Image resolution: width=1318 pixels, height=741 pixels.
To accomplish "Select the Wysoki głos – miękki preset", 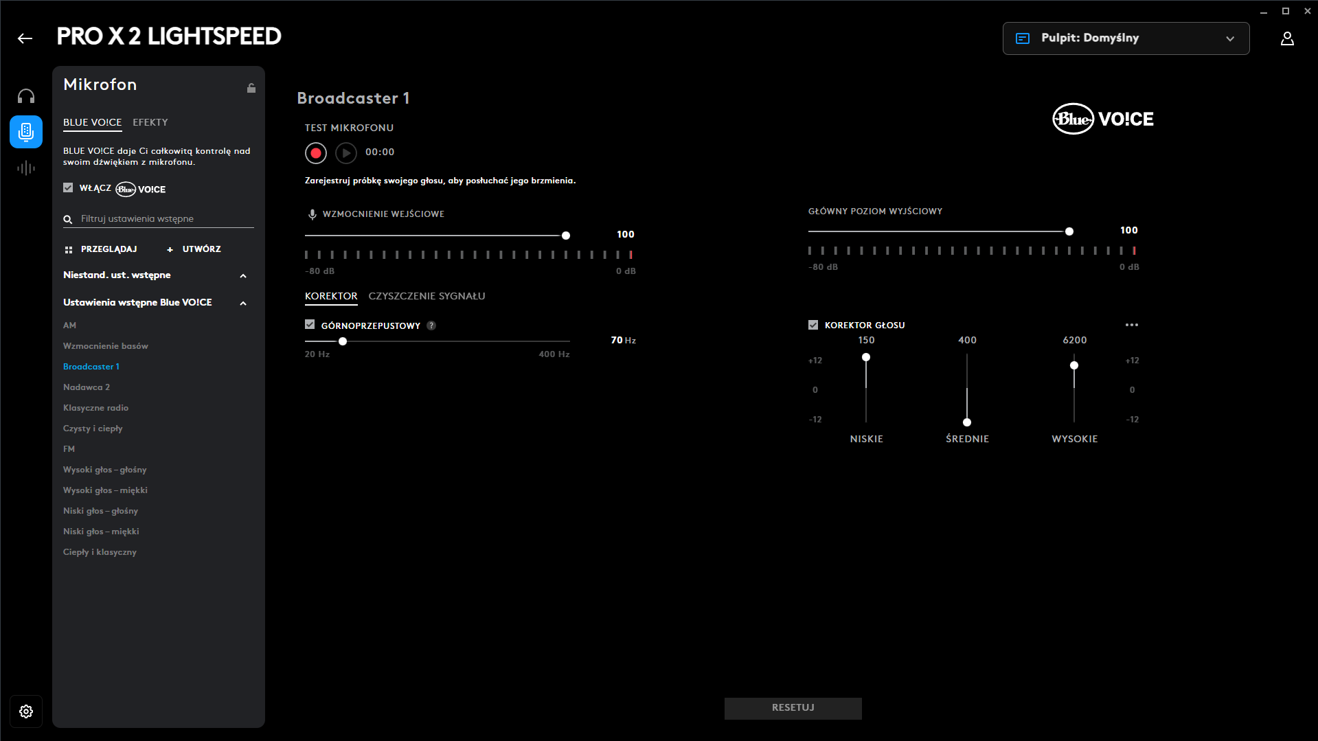I will pyautogui.click(x=106, y=490).
